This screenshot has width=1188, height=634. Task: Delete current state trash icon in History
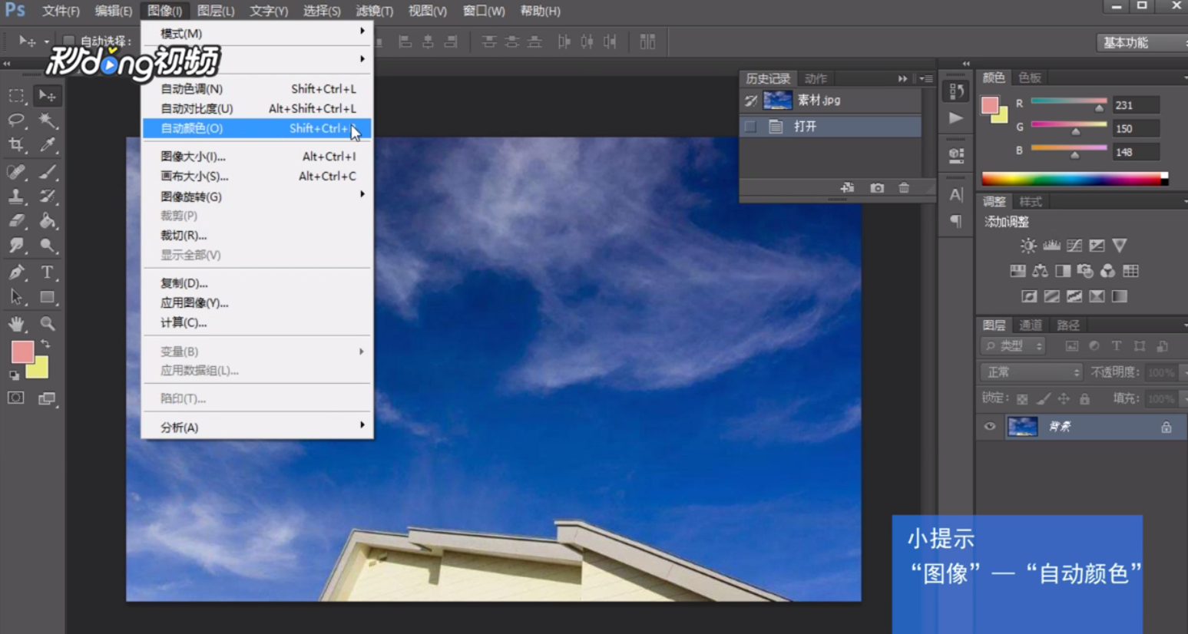pyautogui.click(x=904, y=188)
